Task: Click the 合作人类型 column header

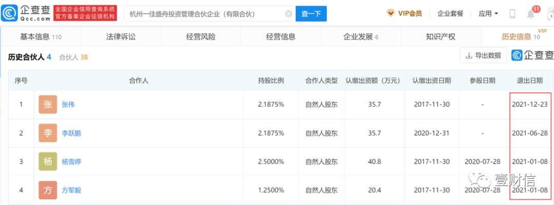Action: pos(322,80)
